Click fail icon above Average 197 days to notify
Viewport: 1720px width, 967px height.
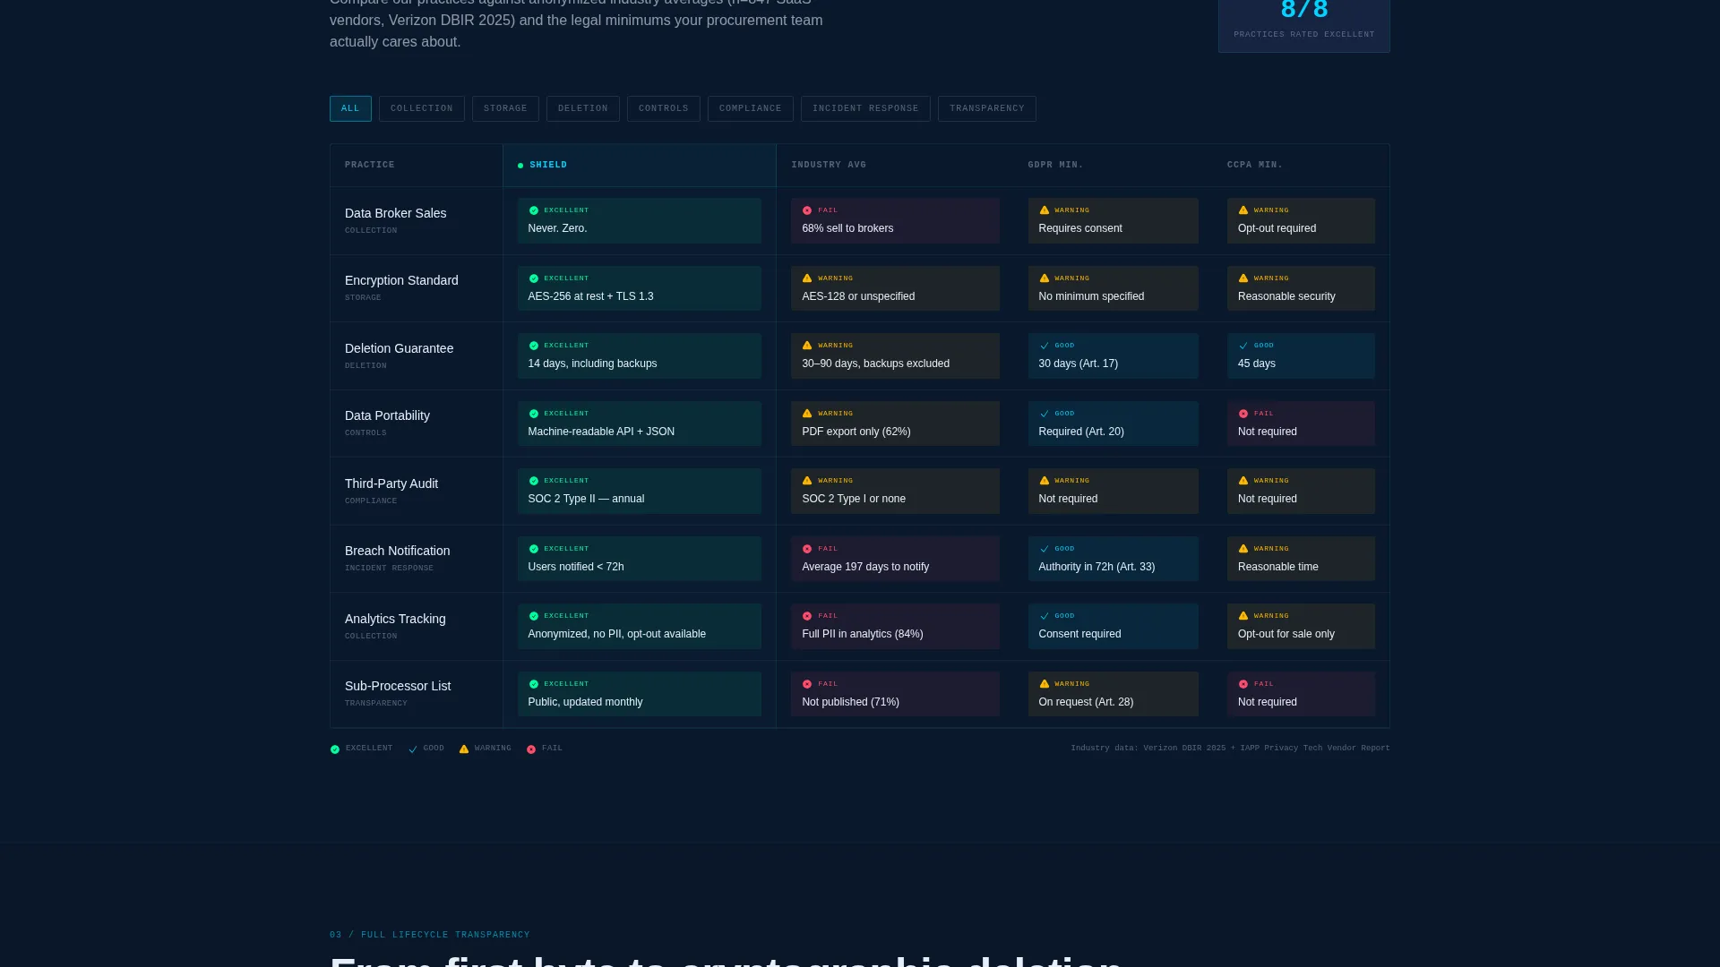click(x=807, y=549)
